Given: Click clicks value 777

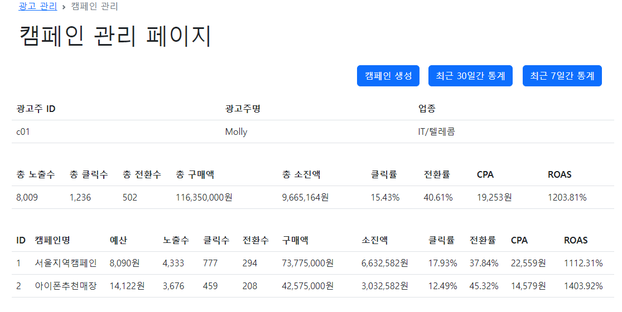Looking at the screenshot, I should click(210, 264).
